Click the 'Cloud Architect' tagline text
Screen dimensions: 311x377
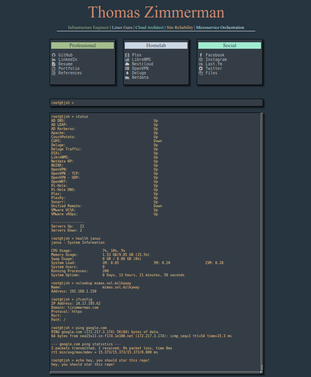[x=149, y=27]
